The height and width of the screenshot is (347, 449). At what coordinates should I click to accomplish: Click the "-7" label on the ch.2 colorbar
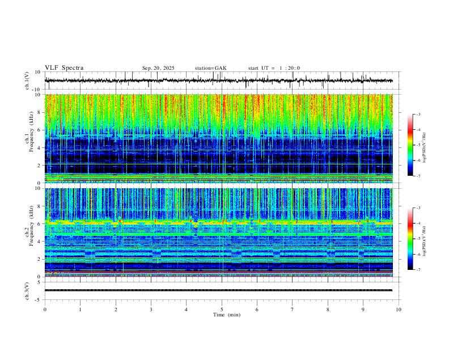point(418,270)
